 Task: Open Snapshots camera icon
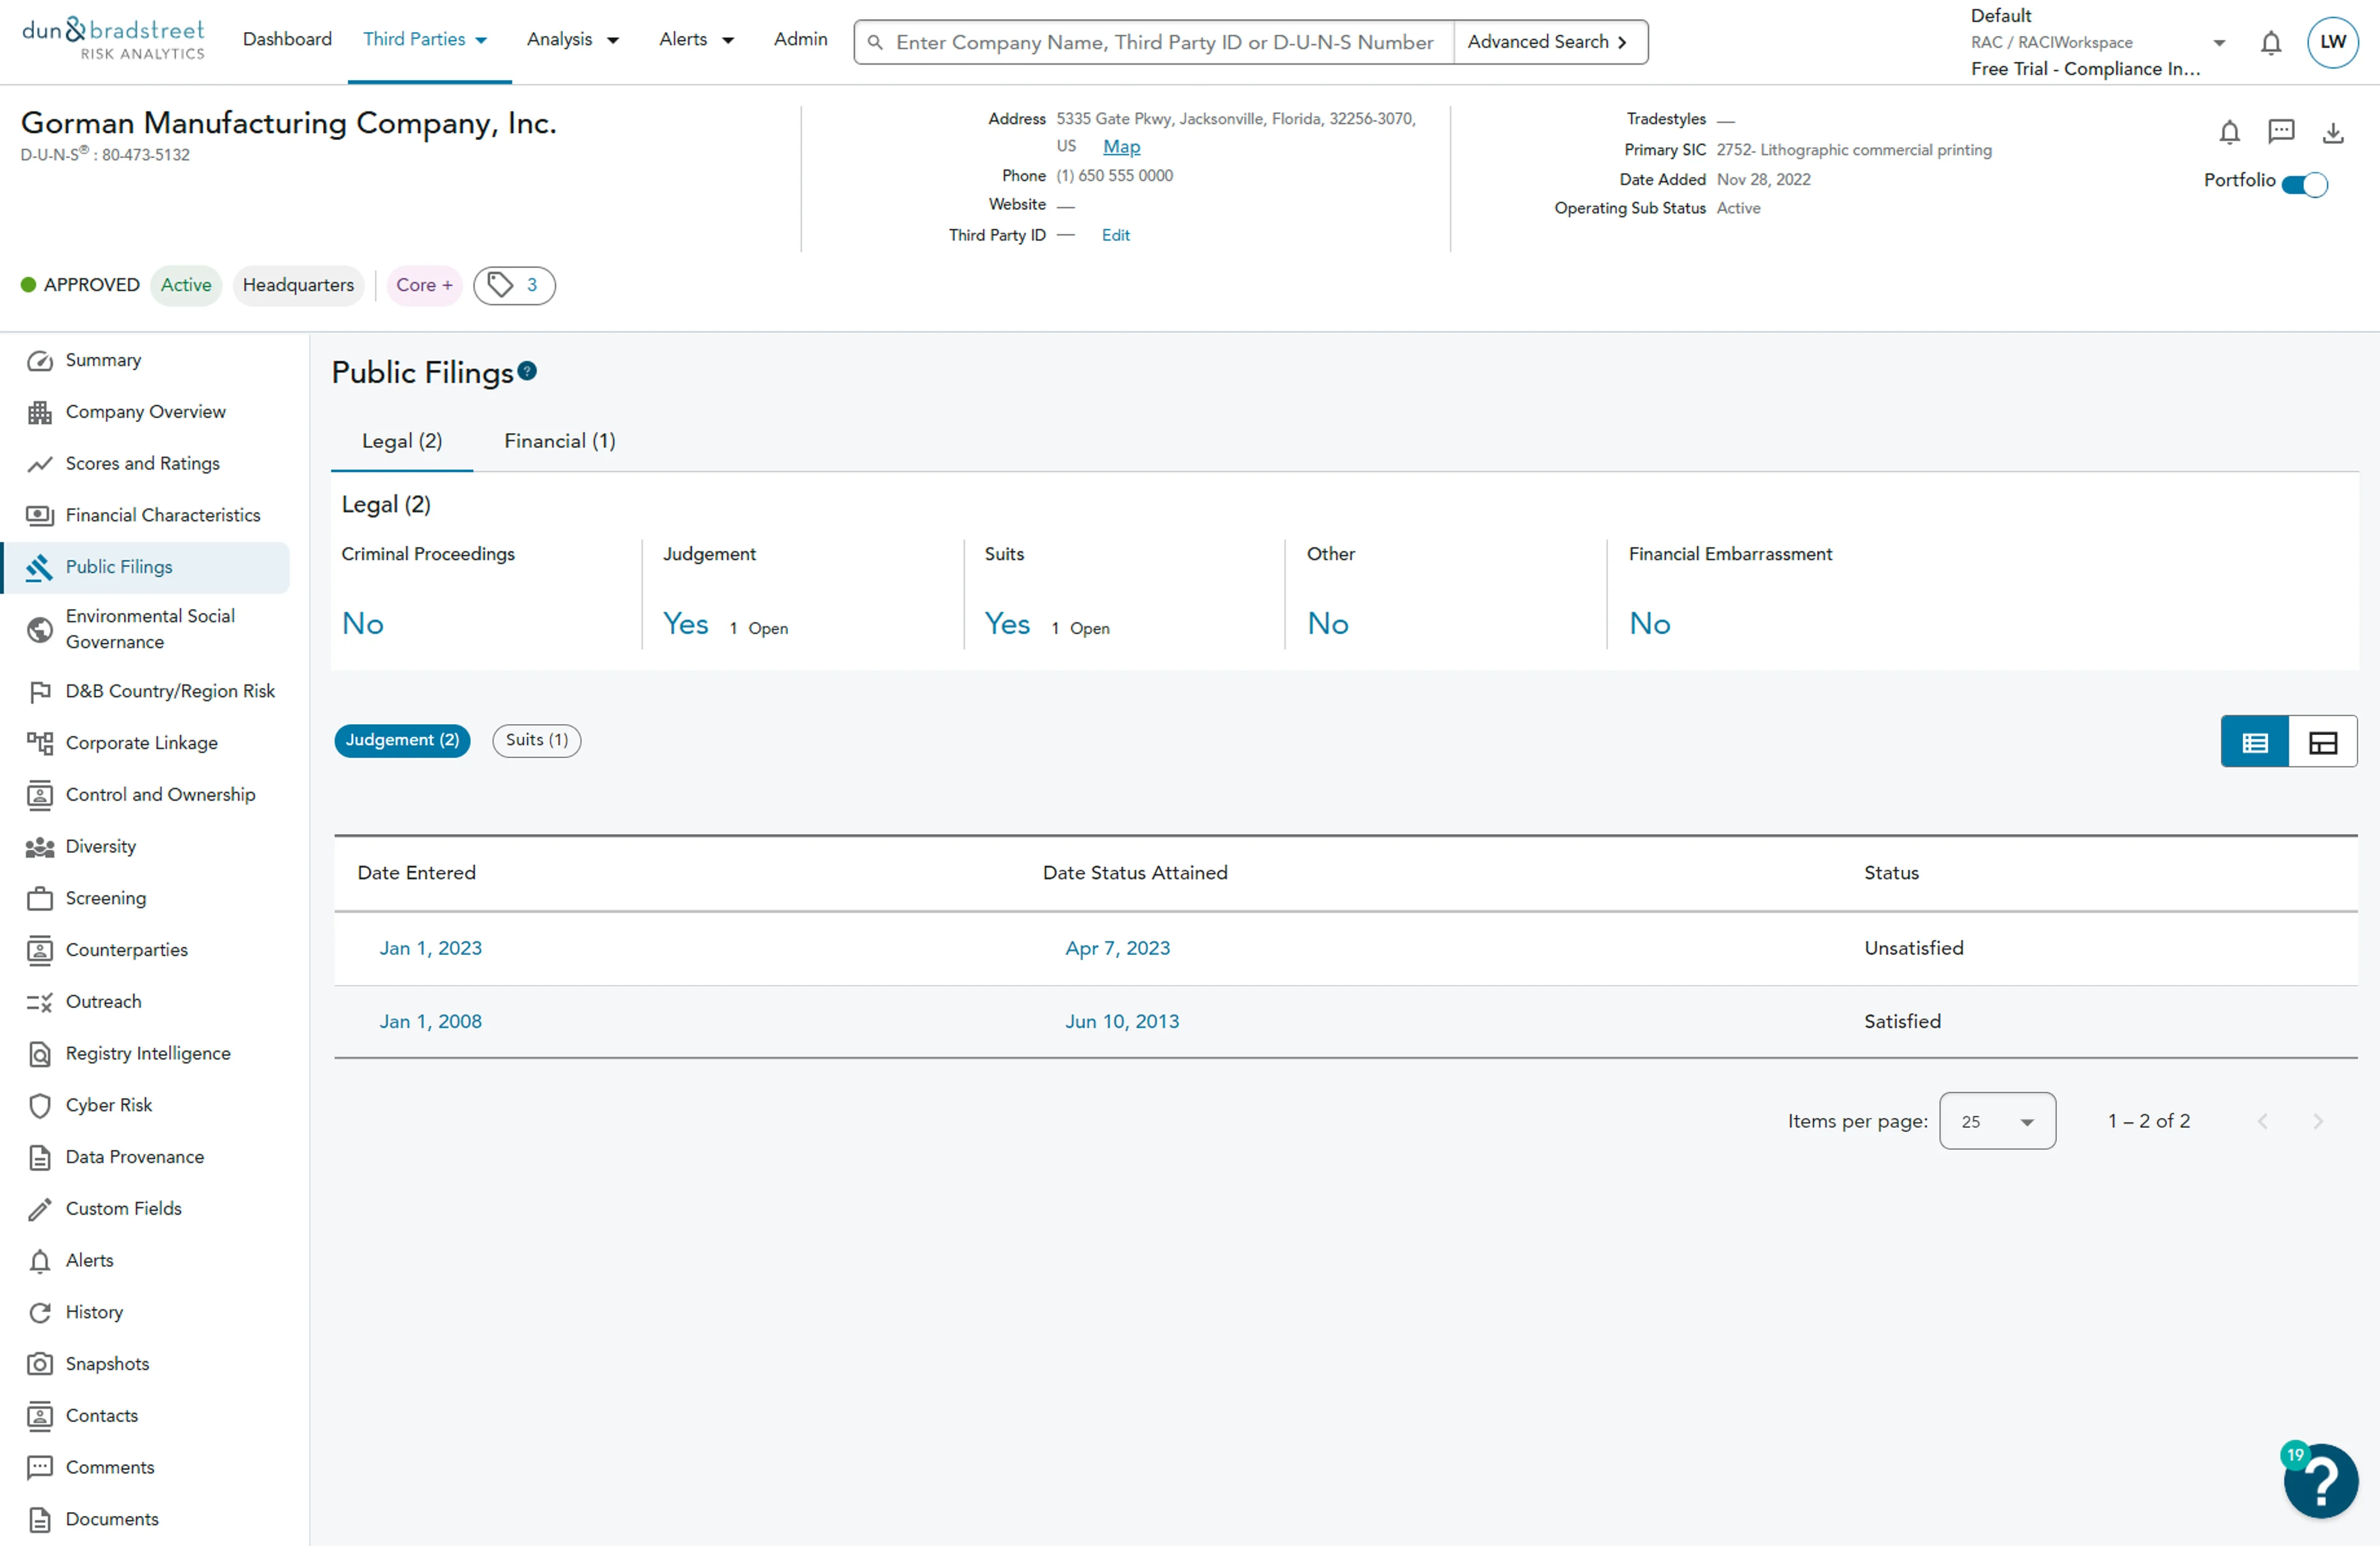click(39, 1364)
